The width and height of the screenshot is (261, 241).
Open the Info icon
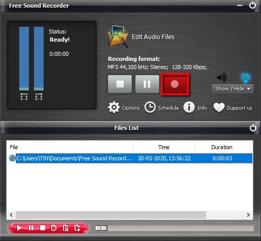[189, 107]
